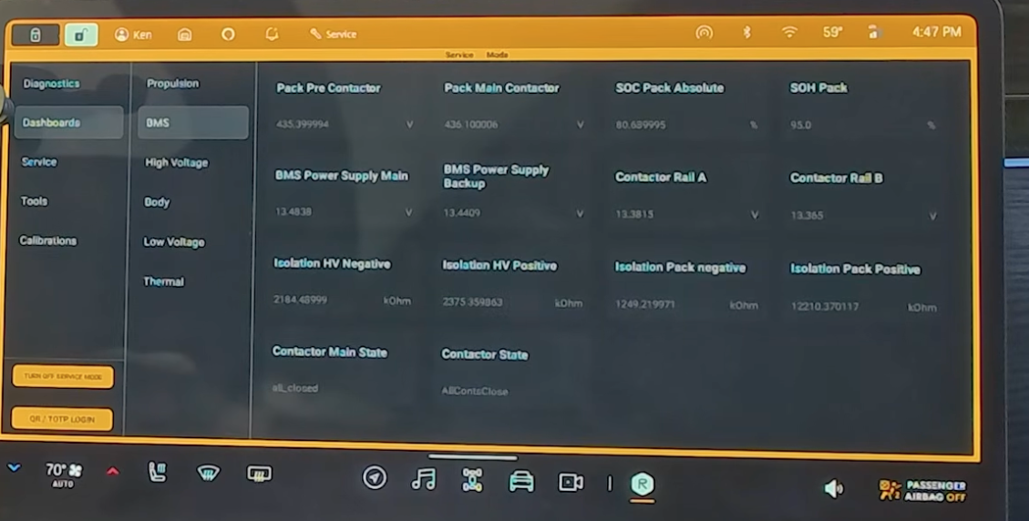
Task: Tap the 4:47 PM clock
Action: coord(936,32)
